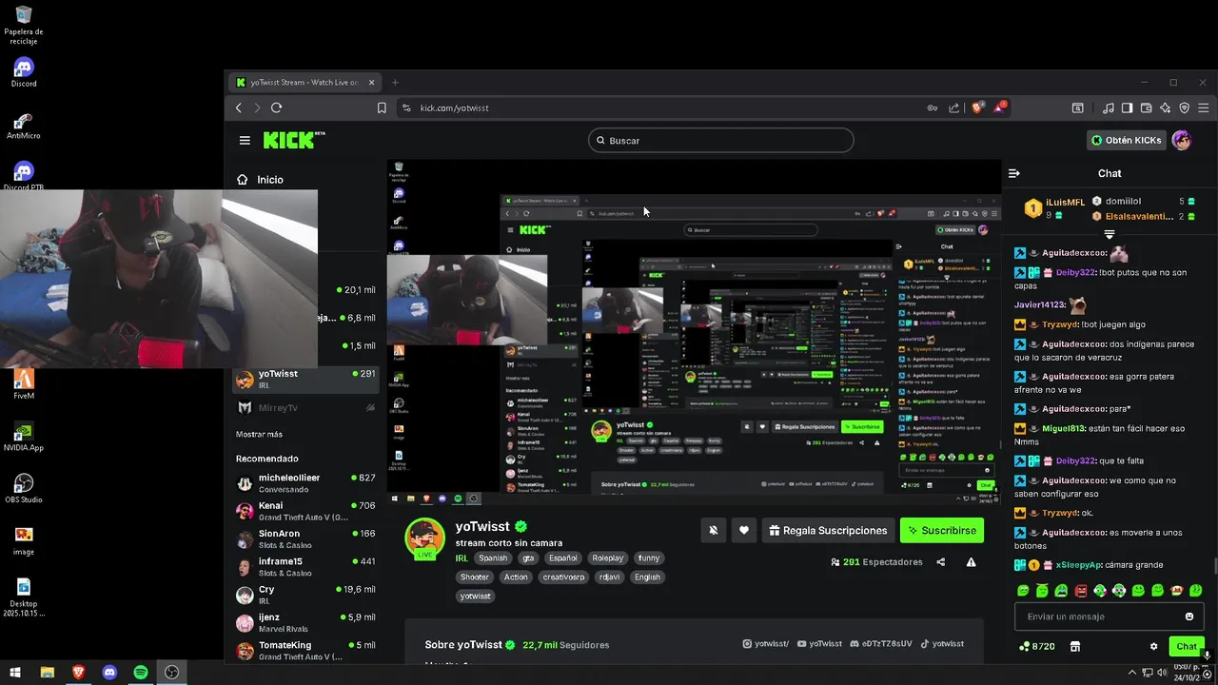
Task: Open yoTwisst Instagram link
Action: coord(766,644)
